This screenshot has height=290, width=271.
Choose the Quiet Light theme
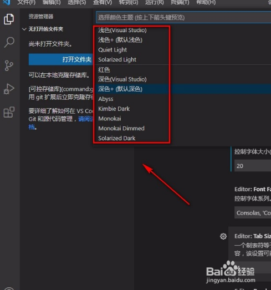(113, 50)
